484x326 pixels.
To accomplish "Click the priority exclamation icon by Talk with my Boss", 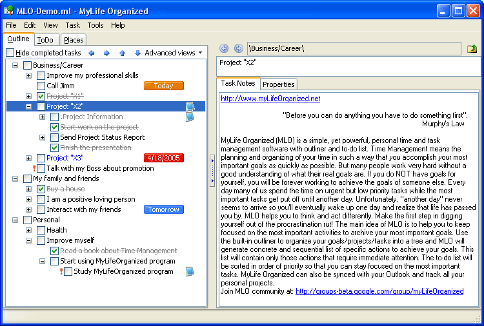I will 34,168.
